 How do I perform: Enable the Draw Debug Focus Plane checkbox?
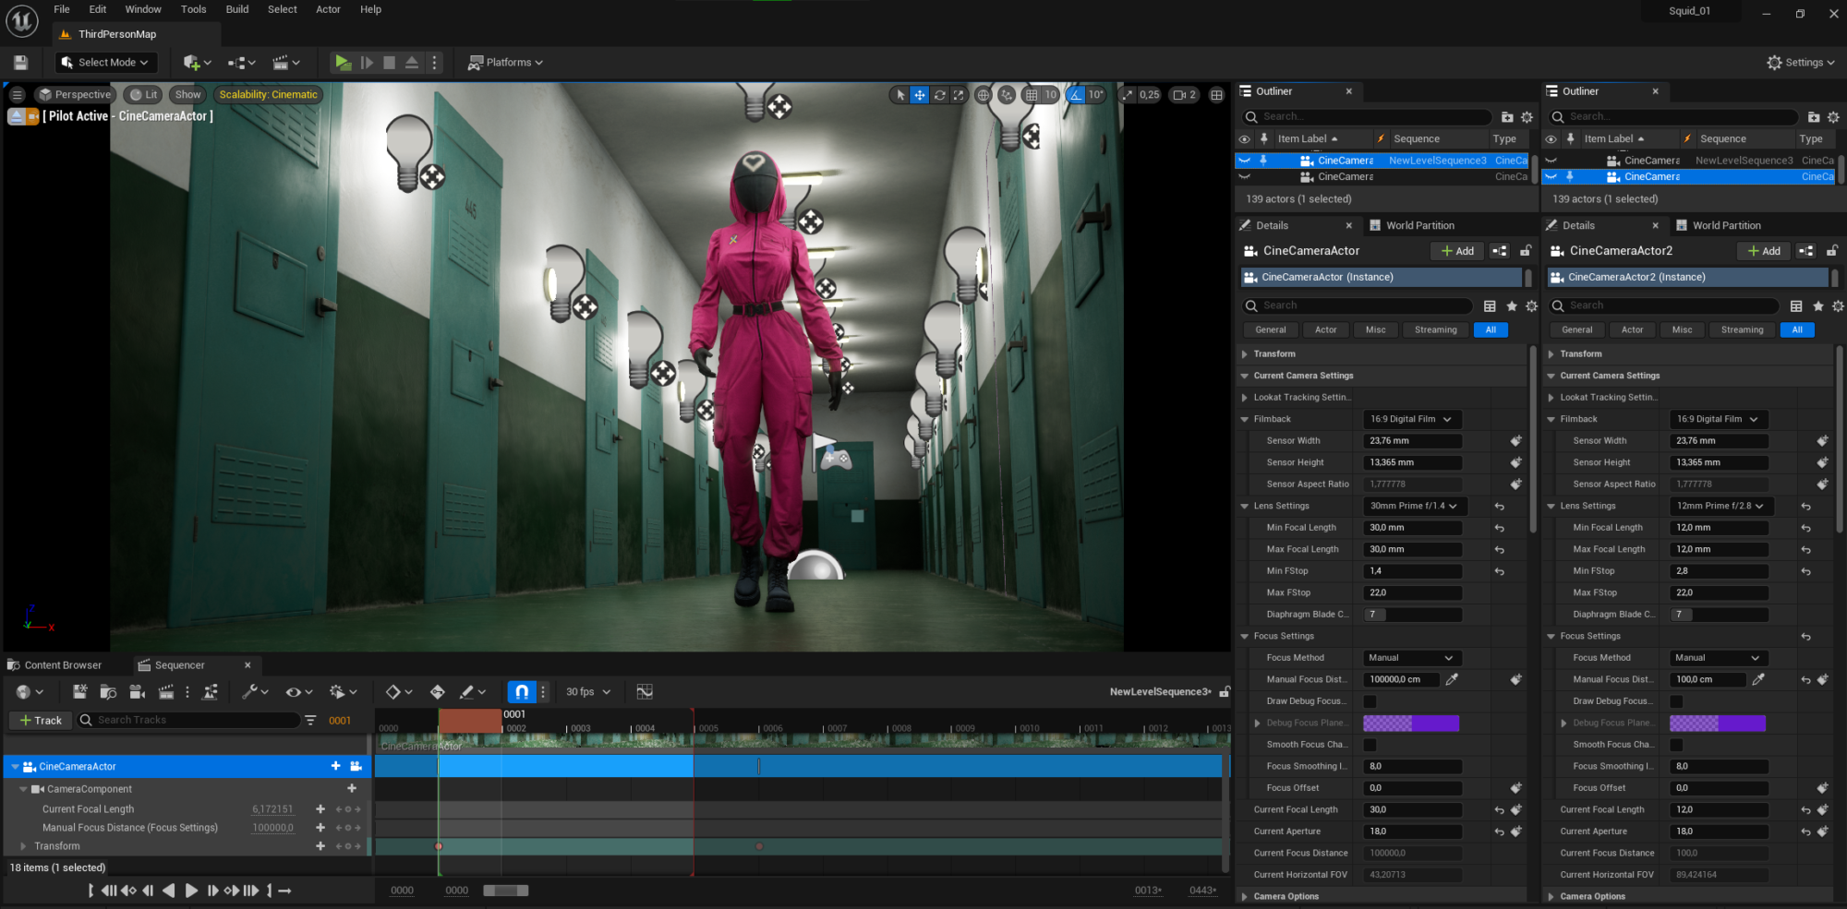click(x=1370, y=700)
